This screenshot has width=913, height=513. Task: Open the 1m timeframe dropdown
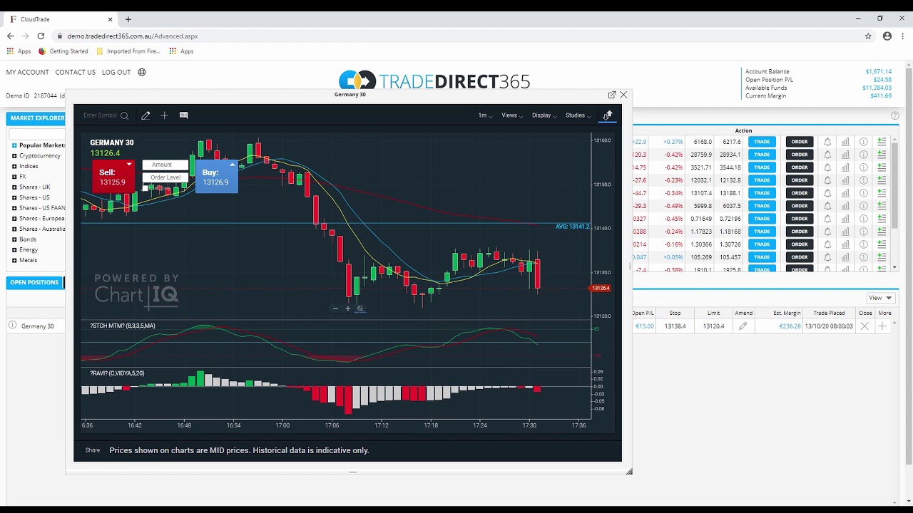tap(485, 115)
